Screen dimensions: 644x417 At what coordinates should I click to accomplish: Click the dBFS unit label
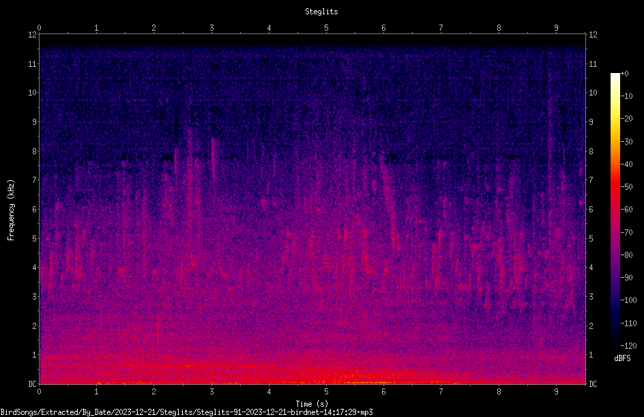point(622,358)
